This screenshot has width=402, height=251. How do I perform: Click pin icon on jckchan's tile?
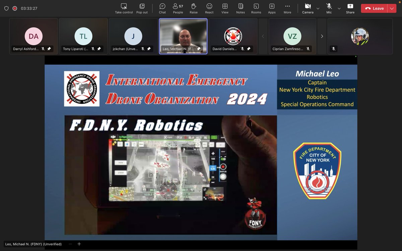pyautogui.click(x=149, y=49)
